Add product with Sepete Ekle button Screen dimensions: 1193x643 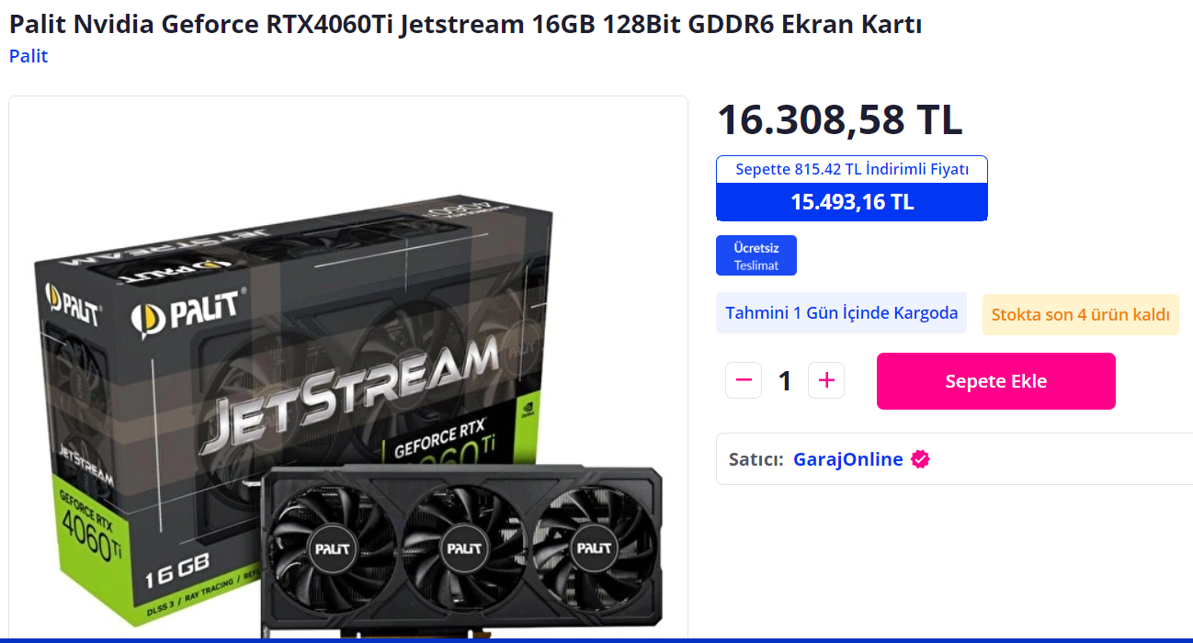pos(995,381)
